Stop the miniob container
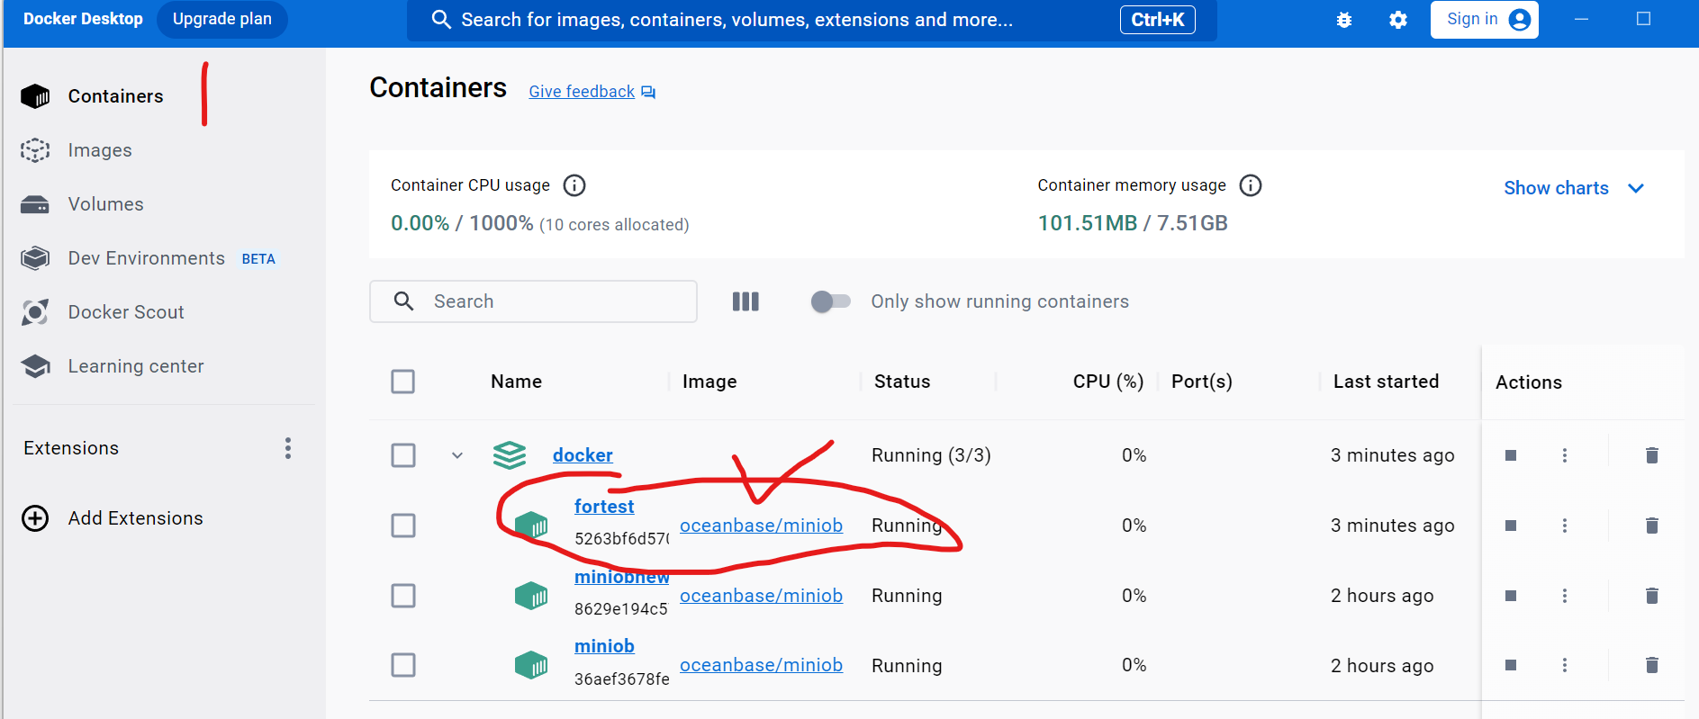Image resolution: width=1699 pixels, height=719 pixels. tap(1511, 665)
